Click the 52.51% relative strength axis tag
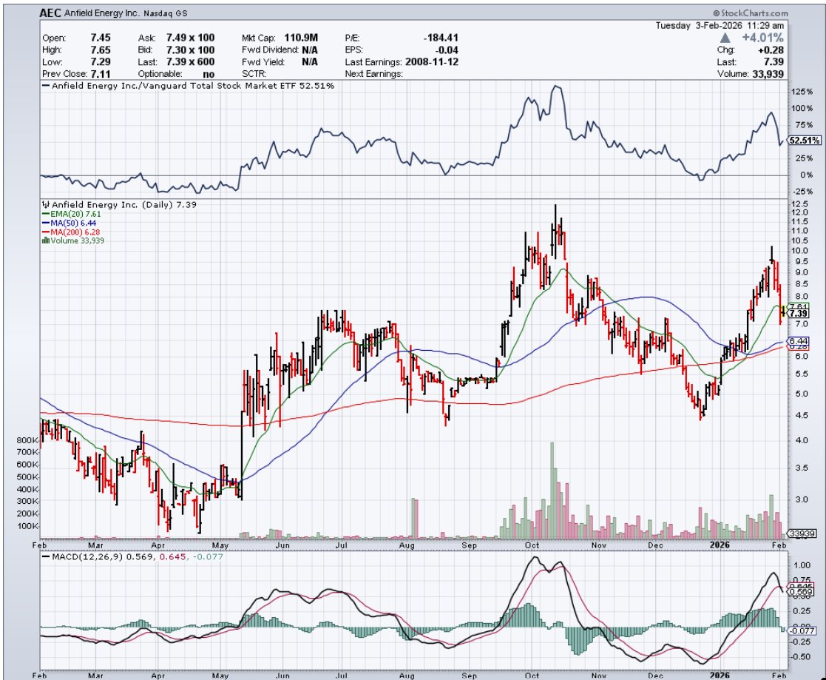The width and height of the screenshot is (826, 680). pyautogui.click(x=805, y=140)
